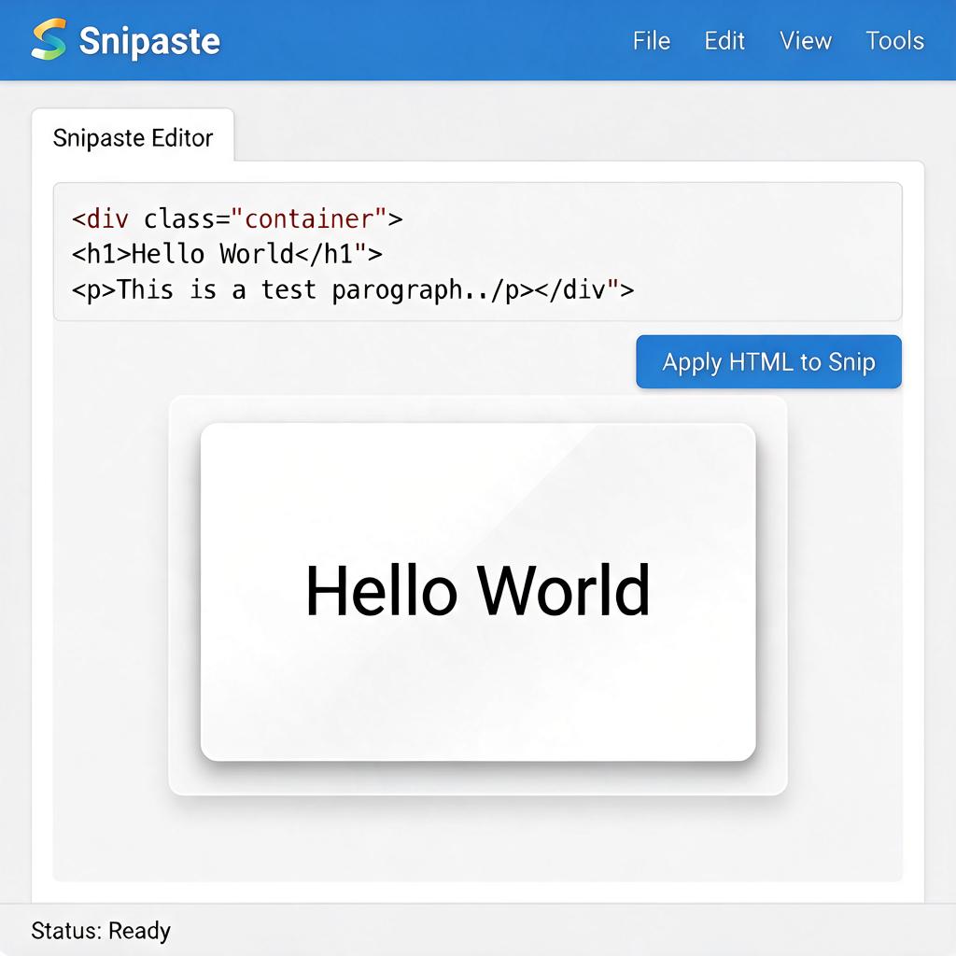This screenshot has width=956, height=956.
Task: Click the Status: Ready text
Action: (101, 931)
